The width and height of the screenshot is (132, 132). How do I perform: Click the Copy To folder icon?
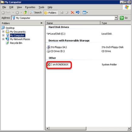click(67, 12)
